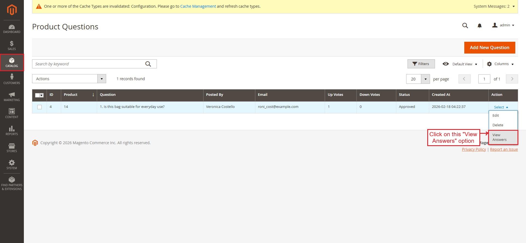The width and height of the screenshot is (526, 243).
Task: Expand the Columns dropdown
Action: click(x=500, y=64)
